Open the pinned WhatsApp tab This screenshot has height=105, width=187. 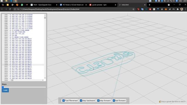[22, 5]
